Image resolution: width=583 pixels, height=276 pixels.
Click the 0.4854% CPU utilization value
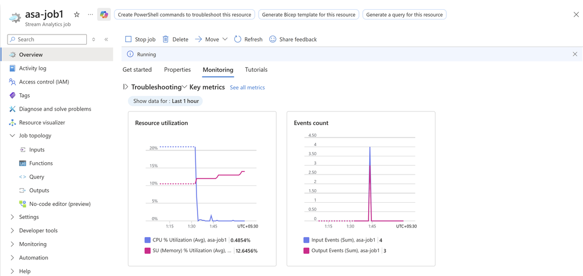point(241,240)
